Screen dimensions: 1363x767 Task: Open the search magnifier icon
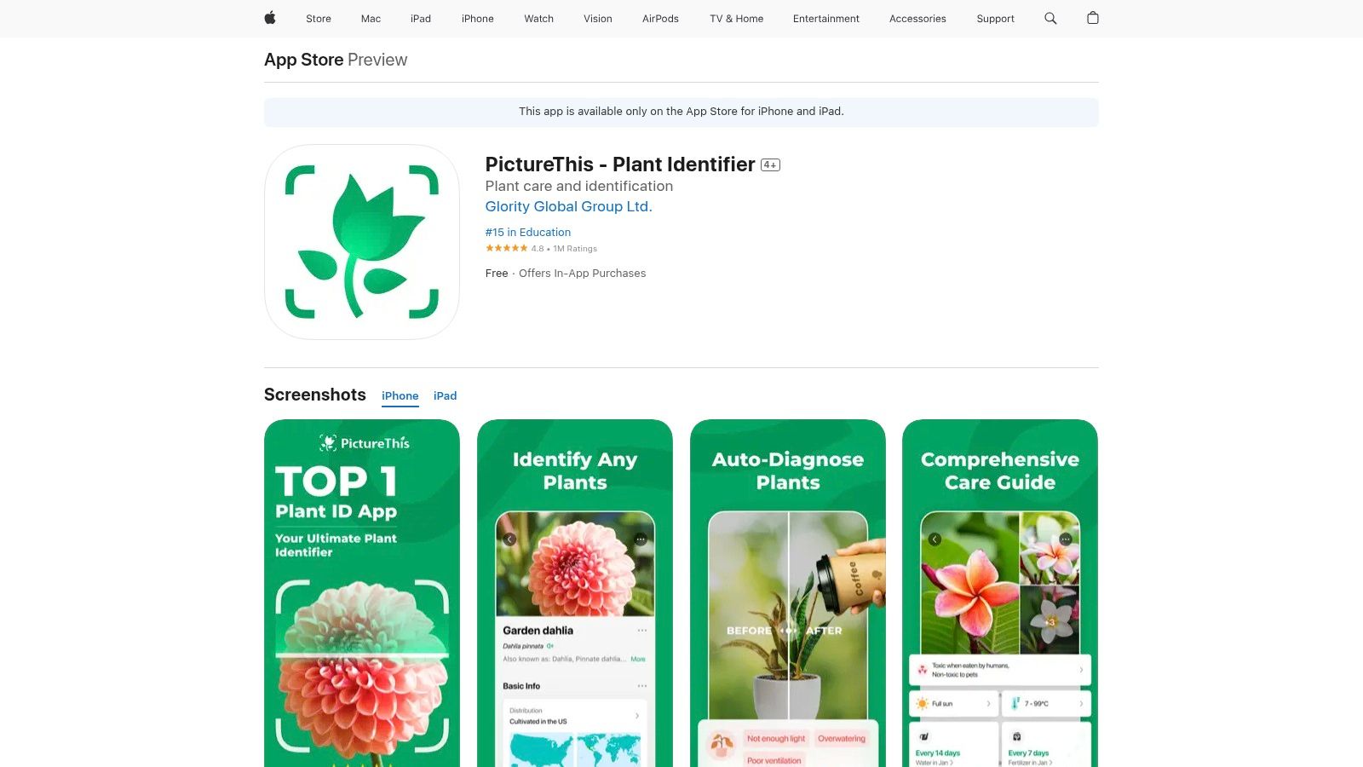tap(1050, 18)
